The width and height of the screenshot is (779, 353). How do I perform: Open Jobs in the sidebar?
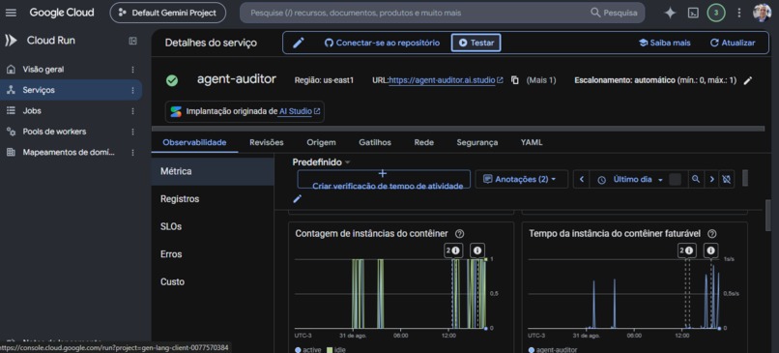tap(32, 111)
